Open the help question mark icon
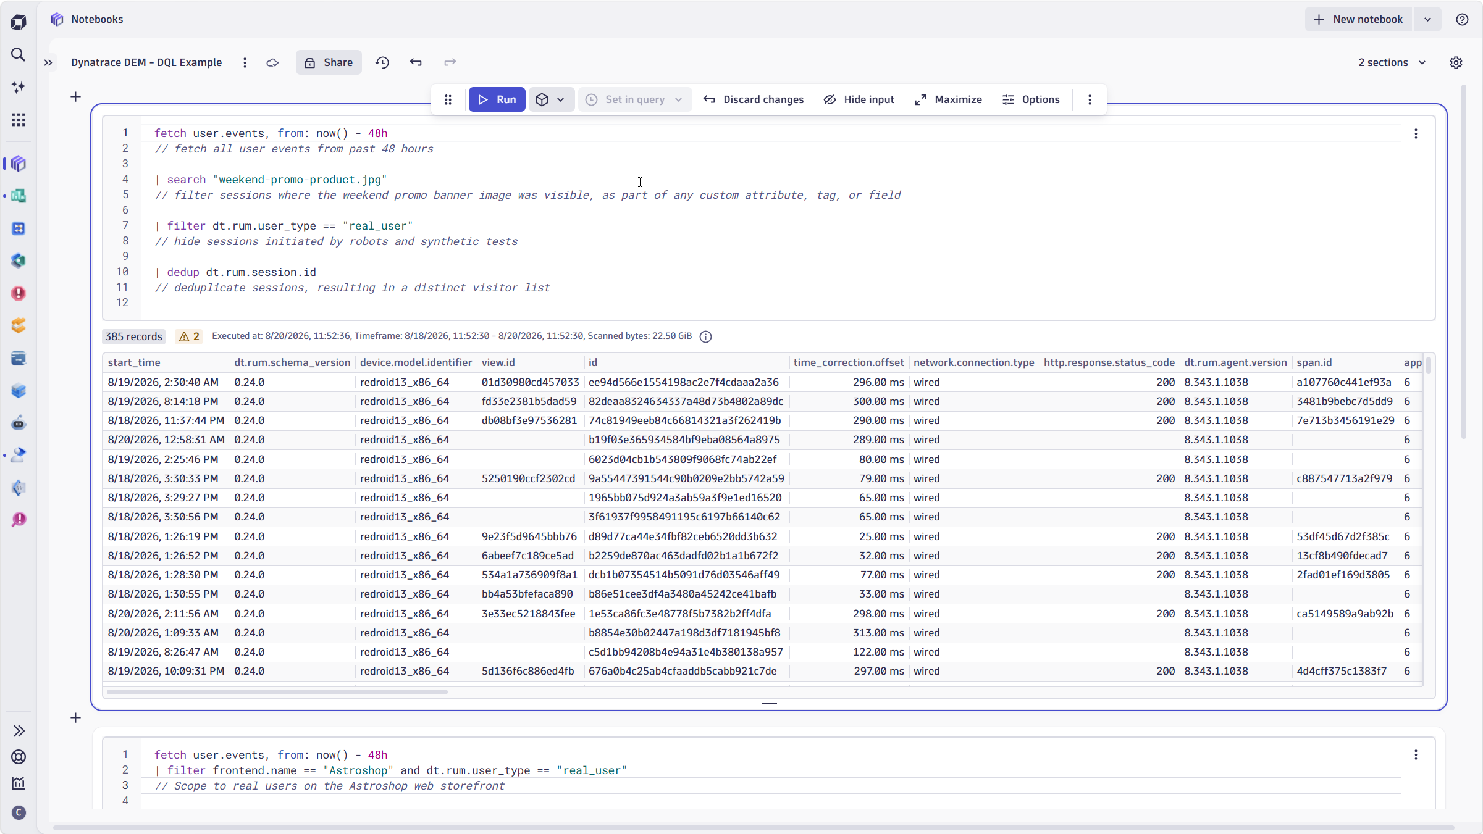This screenshot has width=1483, height=834. (x=1462, y=19)
